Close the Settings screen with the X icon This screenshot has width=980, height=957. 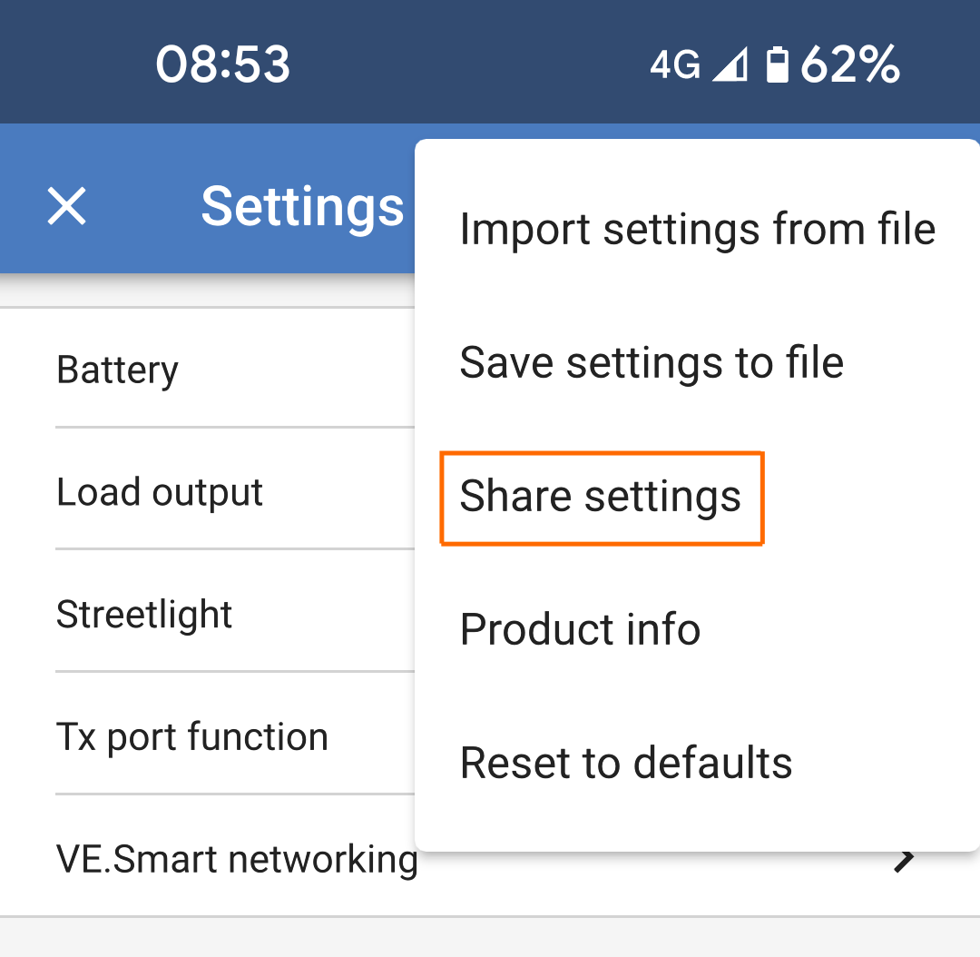66,207
